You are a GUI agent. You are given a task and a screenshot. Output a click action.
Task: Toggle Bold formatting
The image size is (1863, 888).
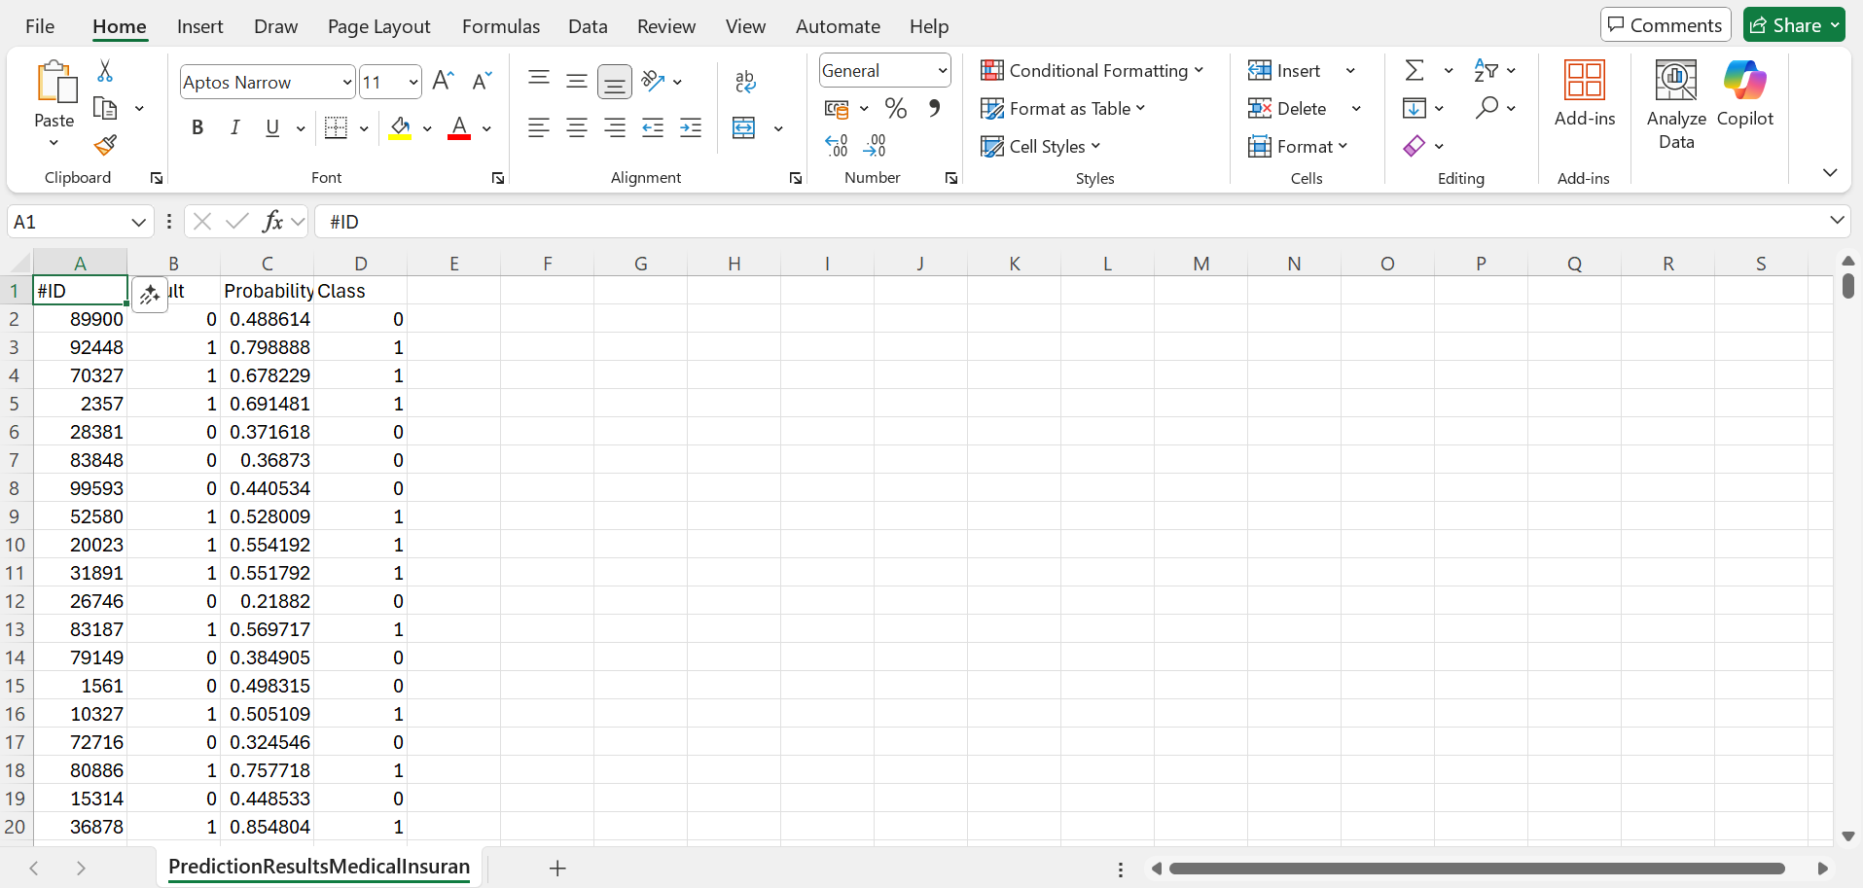click(197, 128)
